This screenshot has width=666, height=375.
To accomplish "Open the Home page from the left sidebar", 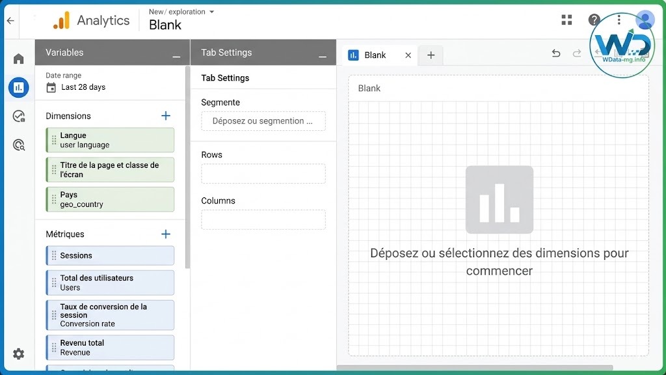I will pos(18,58).
